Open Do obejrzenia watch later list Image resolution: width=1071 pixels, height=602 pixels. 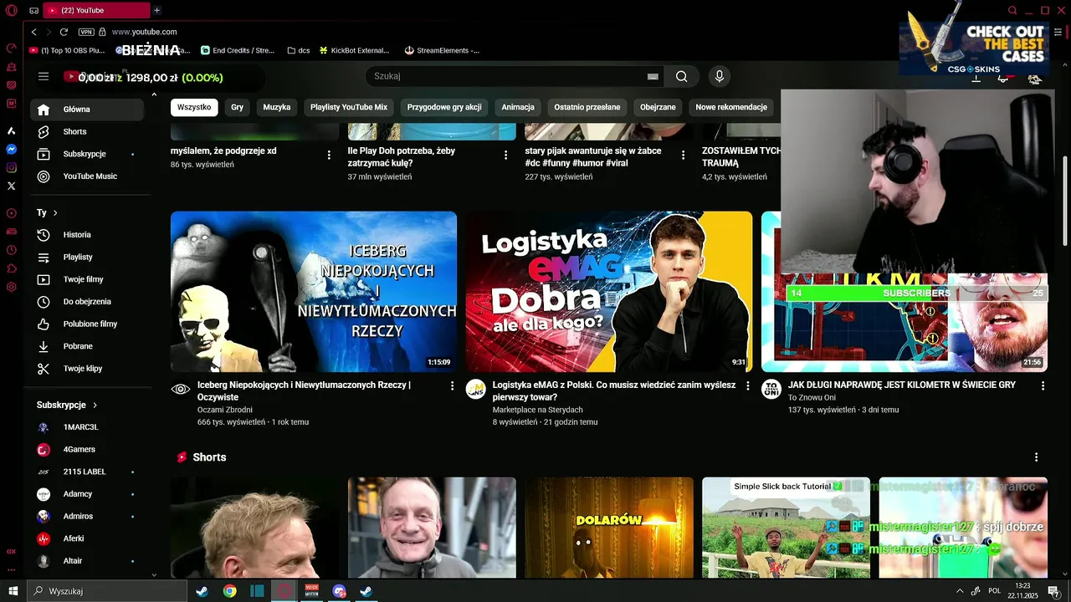click(x=87, y=302)
